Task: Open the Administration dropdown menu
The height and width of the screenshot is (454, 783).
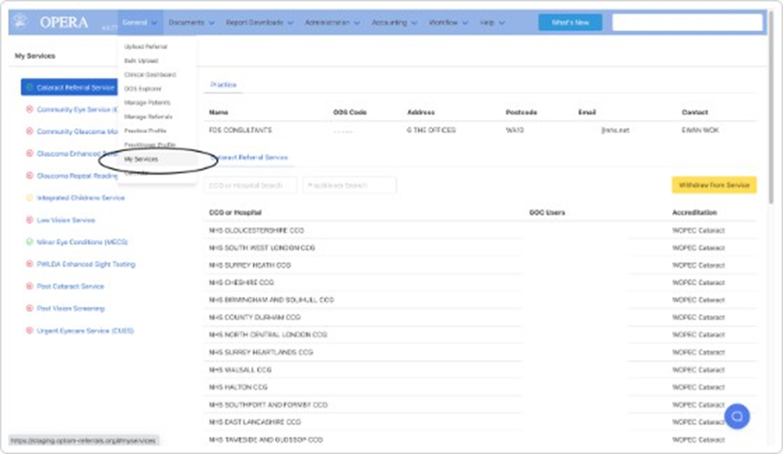Action: click(x=332, y=22)
